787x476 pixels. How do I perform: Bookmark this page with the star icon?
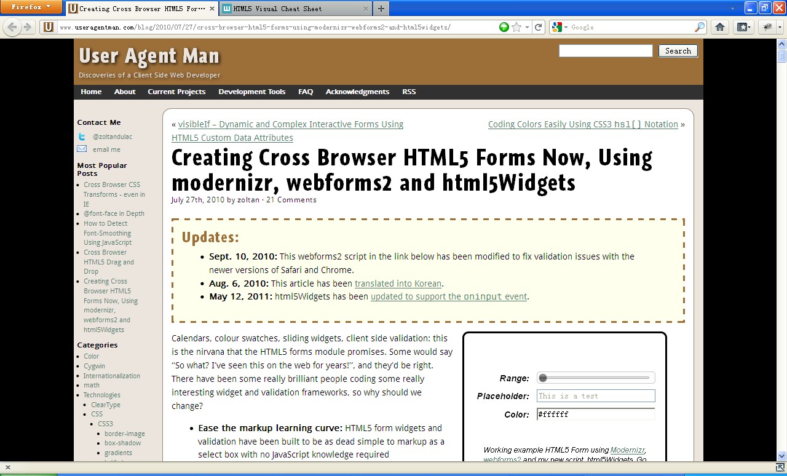(x=516, y=27)
